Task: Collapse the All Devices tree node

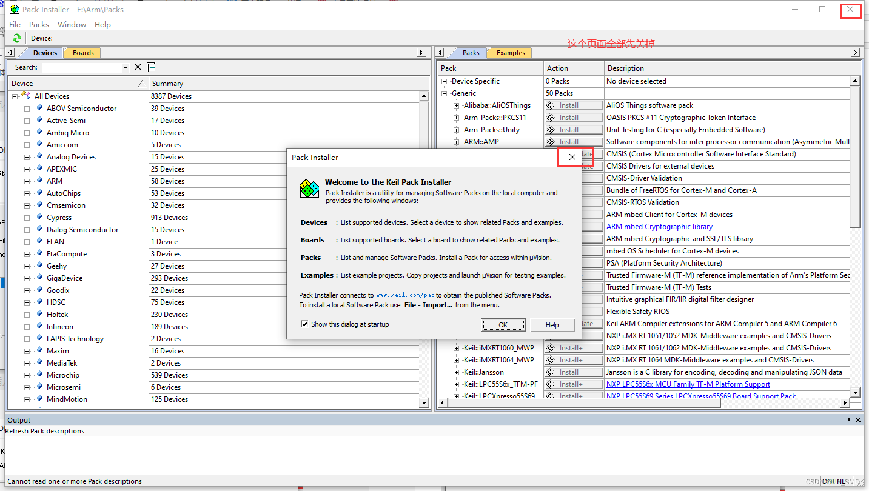Action: point(15,96)
